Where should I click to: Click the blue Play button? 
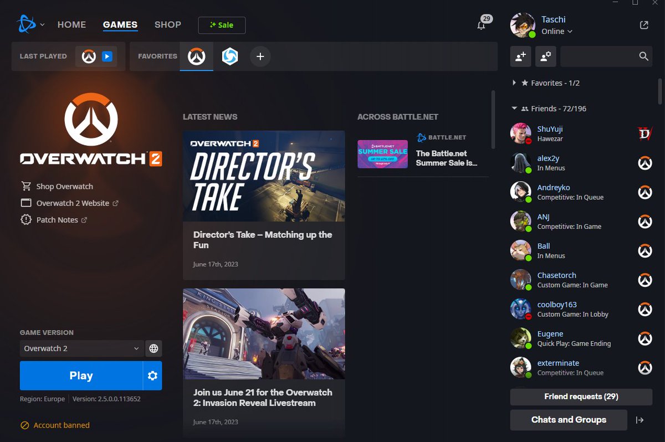(x=81, y=376)
